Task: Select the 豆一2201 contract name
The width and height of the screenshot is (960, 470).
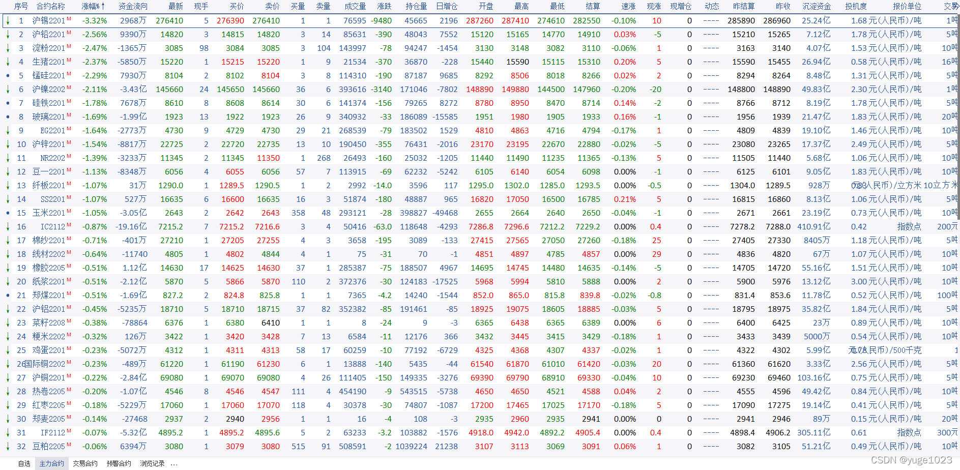Action: coord(49,172)
